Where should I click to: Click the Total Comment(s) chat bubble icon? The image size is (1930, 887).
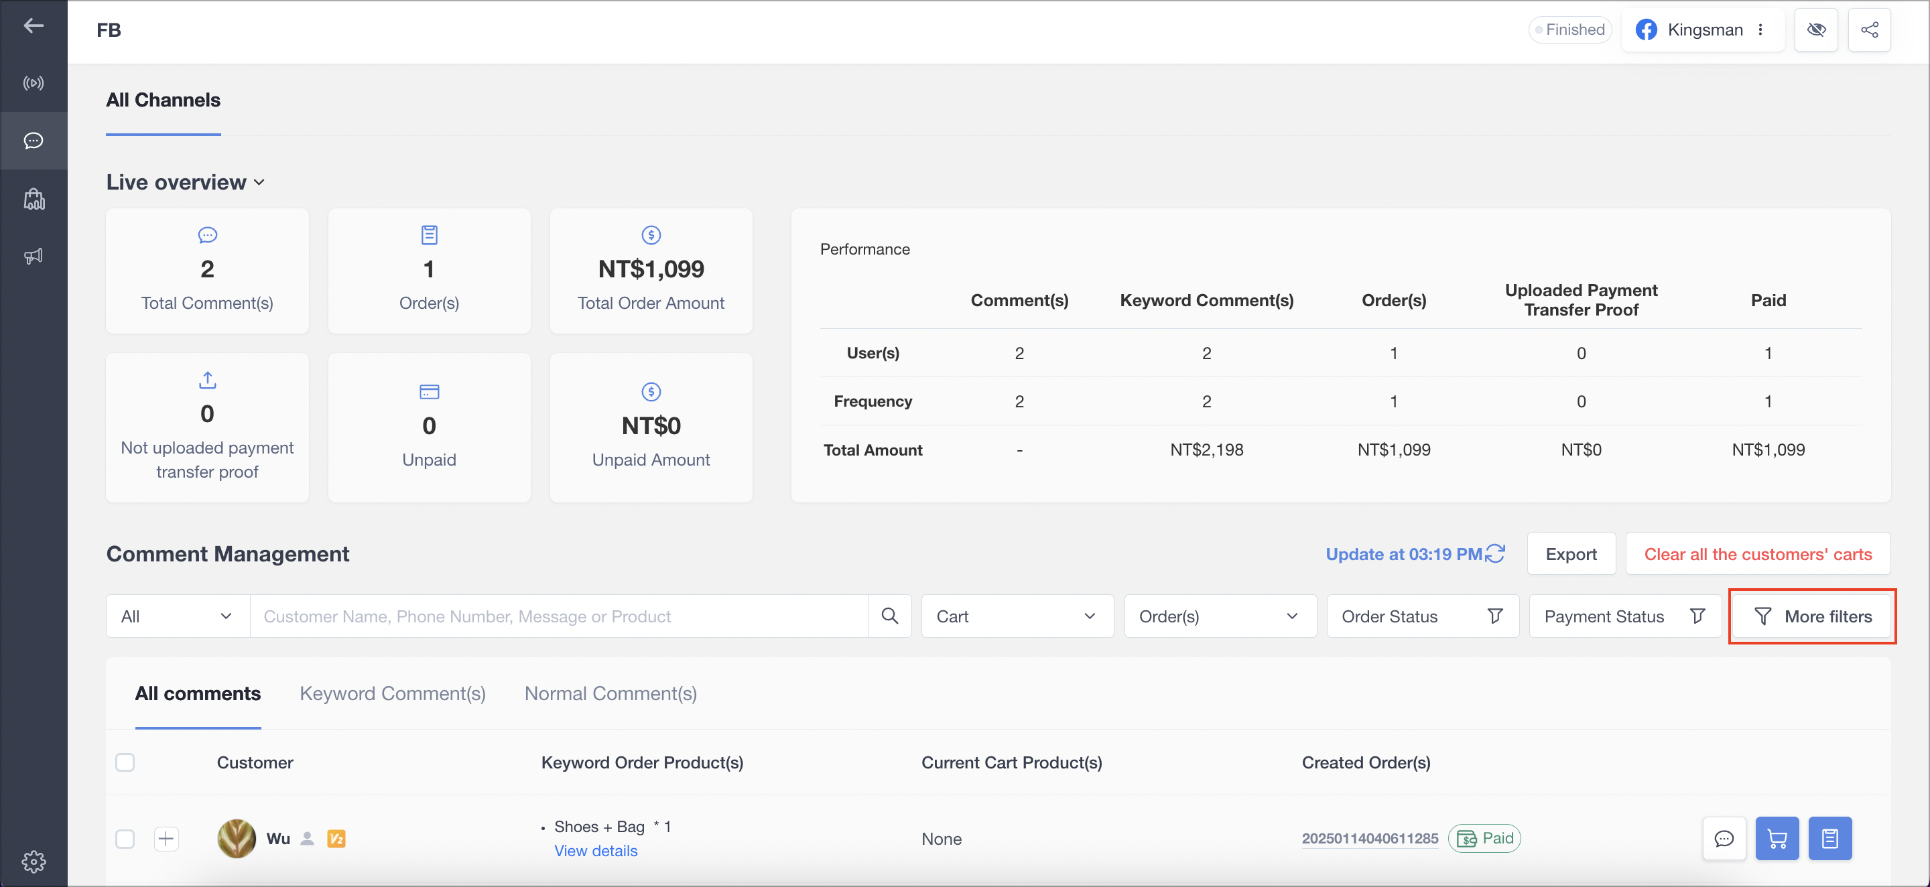[208, 235]
